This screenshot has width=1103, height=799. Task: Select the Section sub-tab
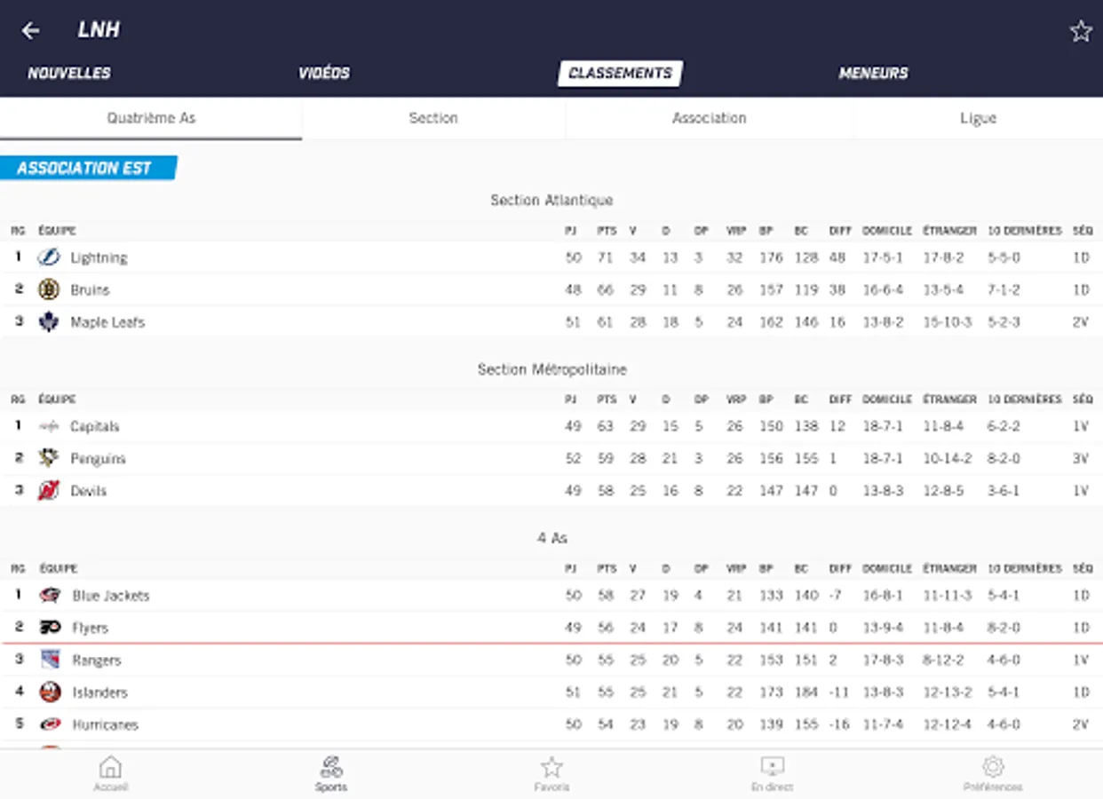click(x=433, y=118)
